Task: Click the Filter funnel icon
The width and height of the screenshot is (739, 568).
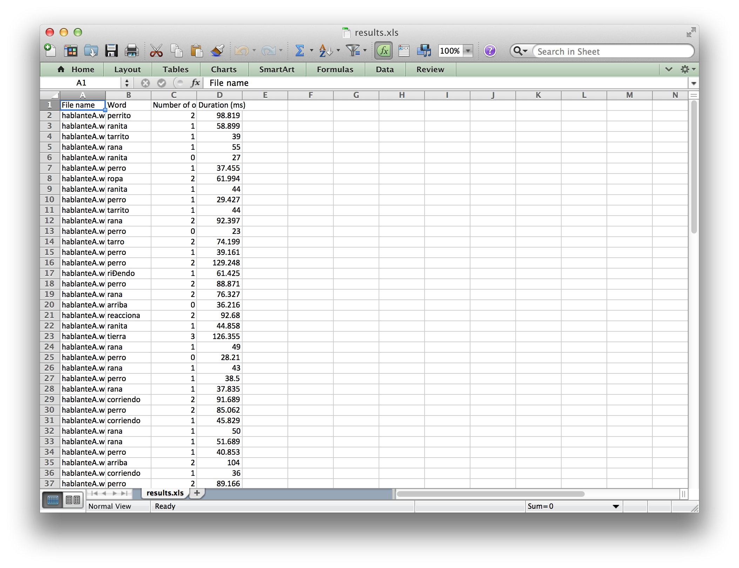Action: [353, 51]
